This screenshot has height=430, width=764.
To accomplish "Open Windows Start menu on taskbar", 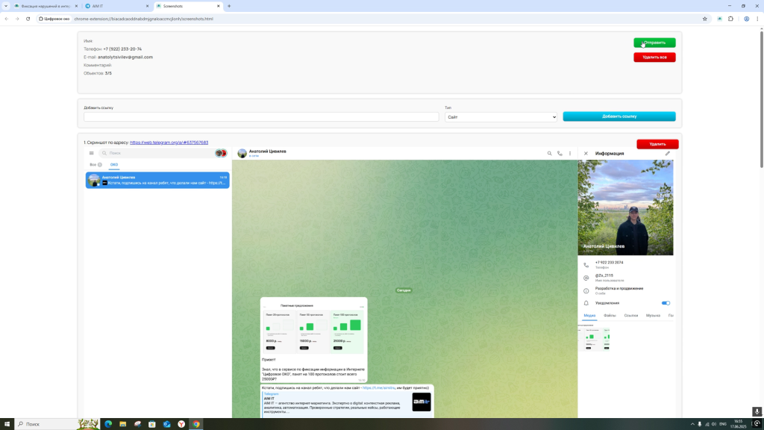I will [7, 424].
